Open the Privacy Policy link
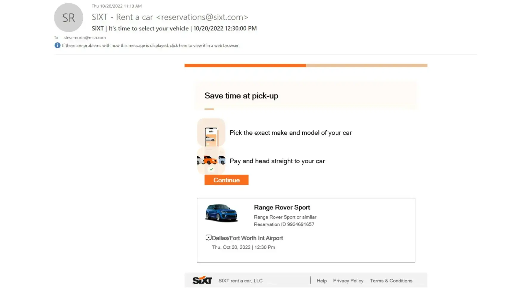 pyautogui.click(x=348, y=281)
